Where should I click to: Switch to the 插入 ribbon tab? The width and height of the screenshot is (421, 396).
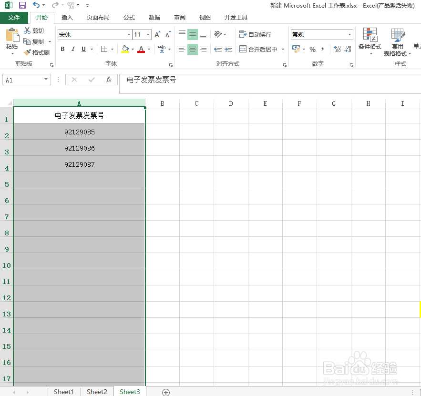(67, 17)
